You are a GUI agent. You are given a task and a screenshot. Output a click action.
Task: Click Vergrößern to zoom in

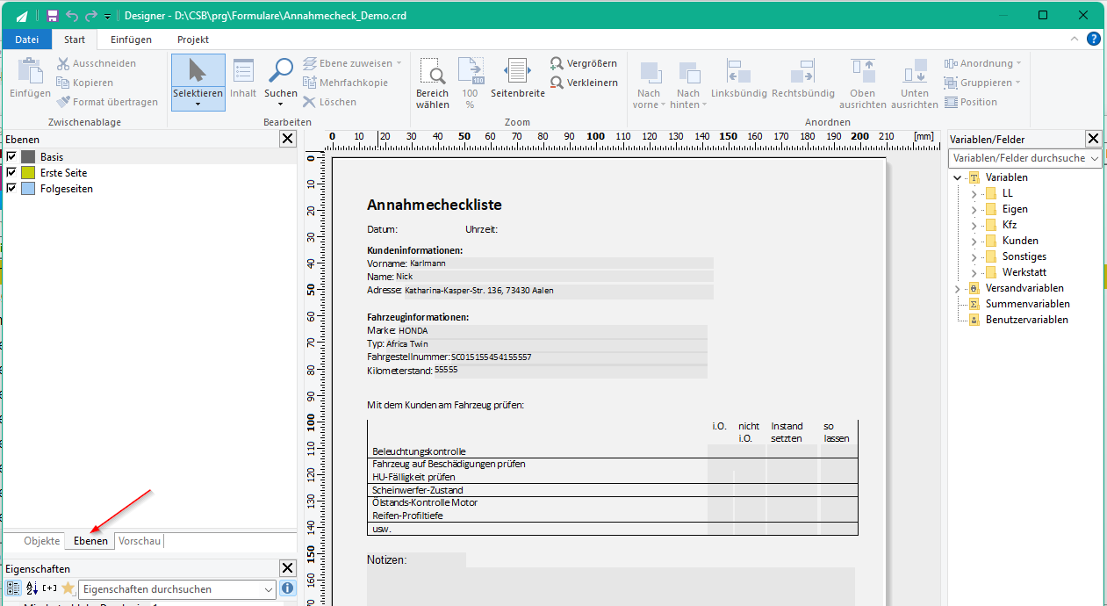[584, 63]
